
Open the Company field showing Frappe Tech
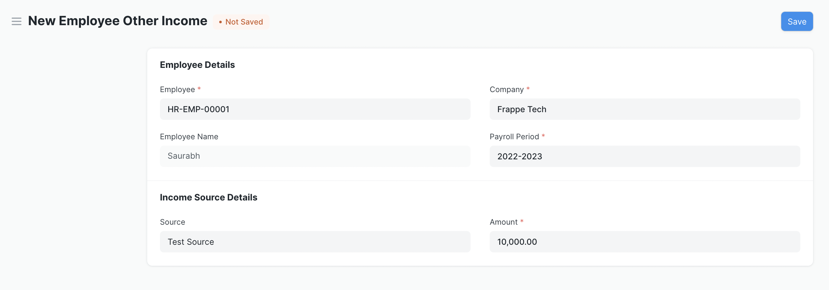coord(644,109)
